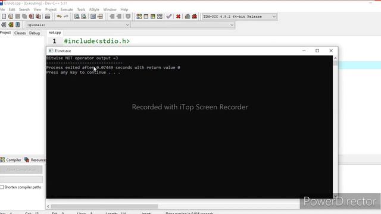Click the console window scroll up arrow
Viewport: 381px width, 214px height.
(x=335, y=58)
